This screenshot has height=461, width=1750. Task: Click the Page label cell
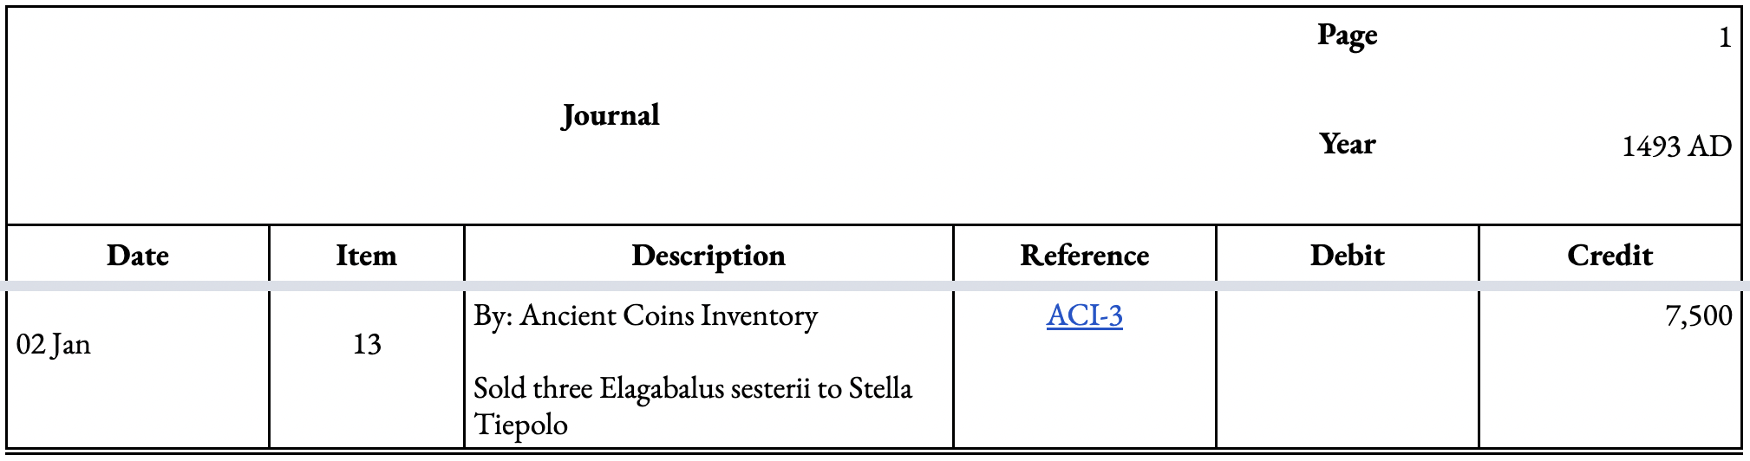point(1347,36)
